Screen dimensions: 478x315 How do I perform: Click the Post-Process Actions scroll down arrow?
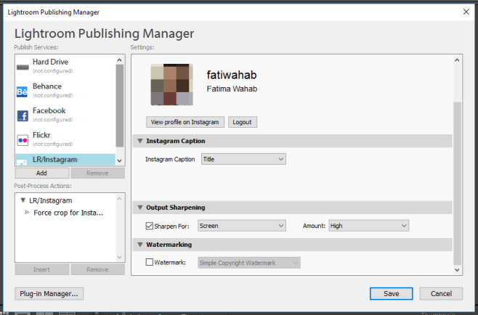click(119, 257)
